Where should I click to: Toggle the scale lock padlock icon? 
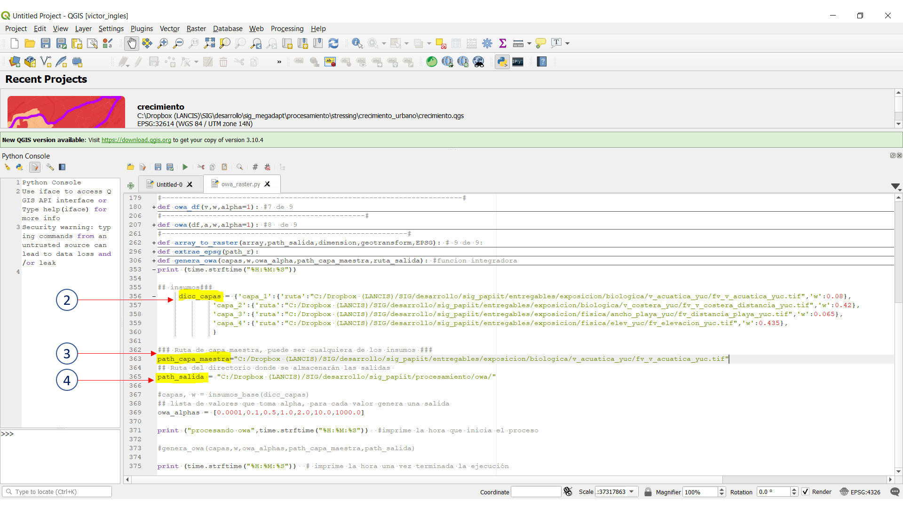pos(648,492)
